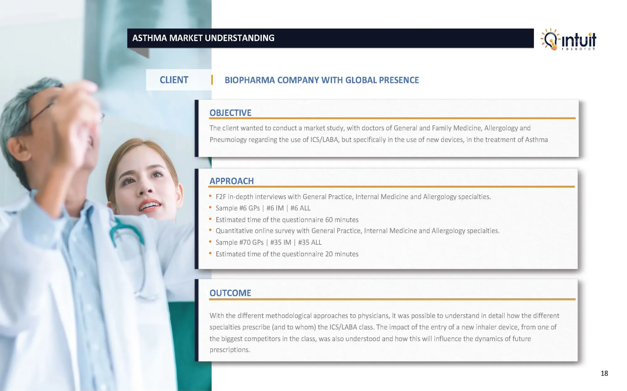627x391 pixels.
Task: Click the Sample #70 GPs bullet line
Action: pos(268,242)
